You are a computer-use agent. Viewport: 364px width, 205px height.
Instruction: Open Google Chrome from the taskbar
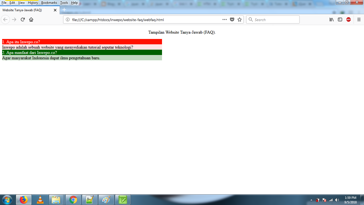click(x=73, y=200)
